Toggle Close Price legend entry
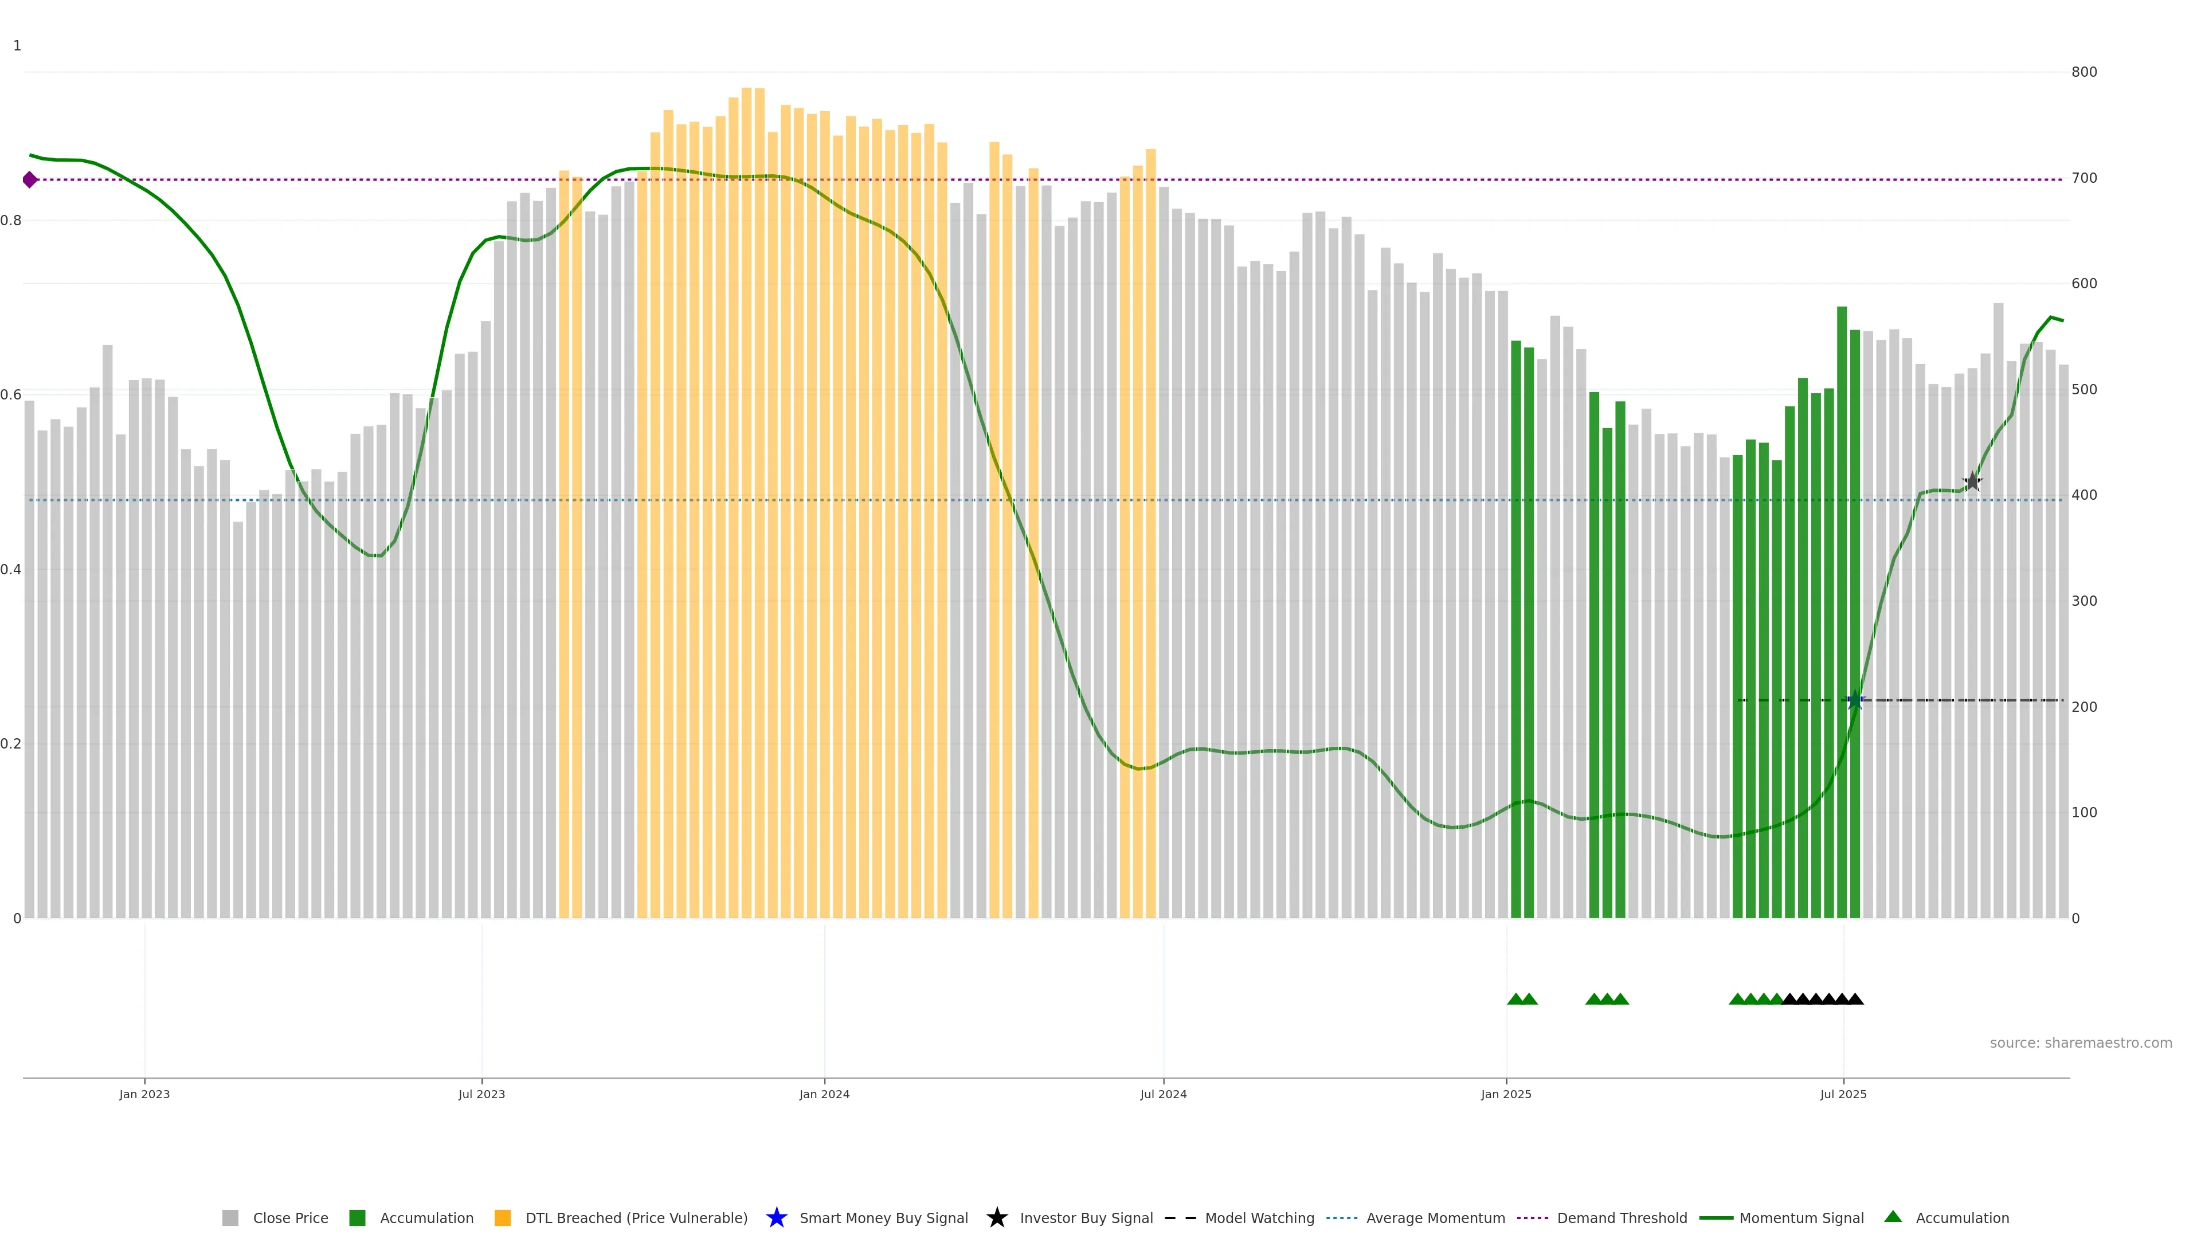This screenshot has height=1238, width=2201. click(289, 1217)
